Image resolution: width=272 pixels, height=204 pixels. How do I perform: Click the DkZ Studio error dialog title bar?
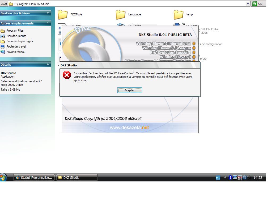(130, 65)
